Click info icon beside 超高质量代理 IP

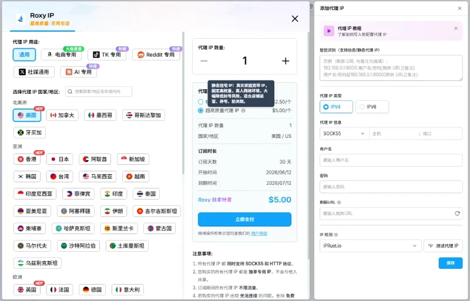(243, 110)
